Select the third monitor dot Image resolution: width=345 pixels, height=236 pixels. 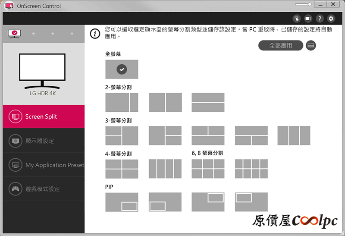pos(53,34)
